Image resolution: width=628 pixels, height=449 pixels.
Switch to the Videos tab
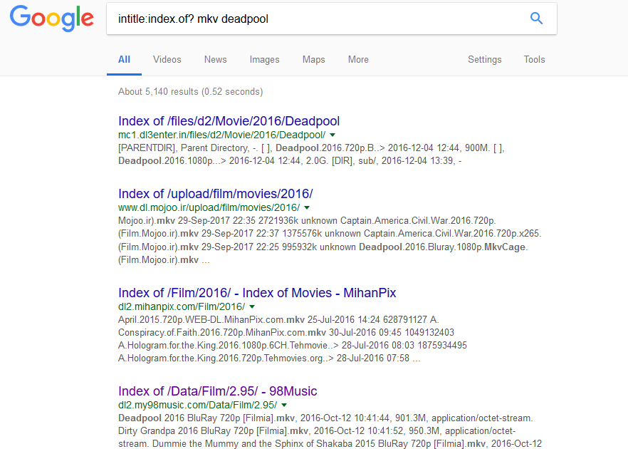click(167, 60)
